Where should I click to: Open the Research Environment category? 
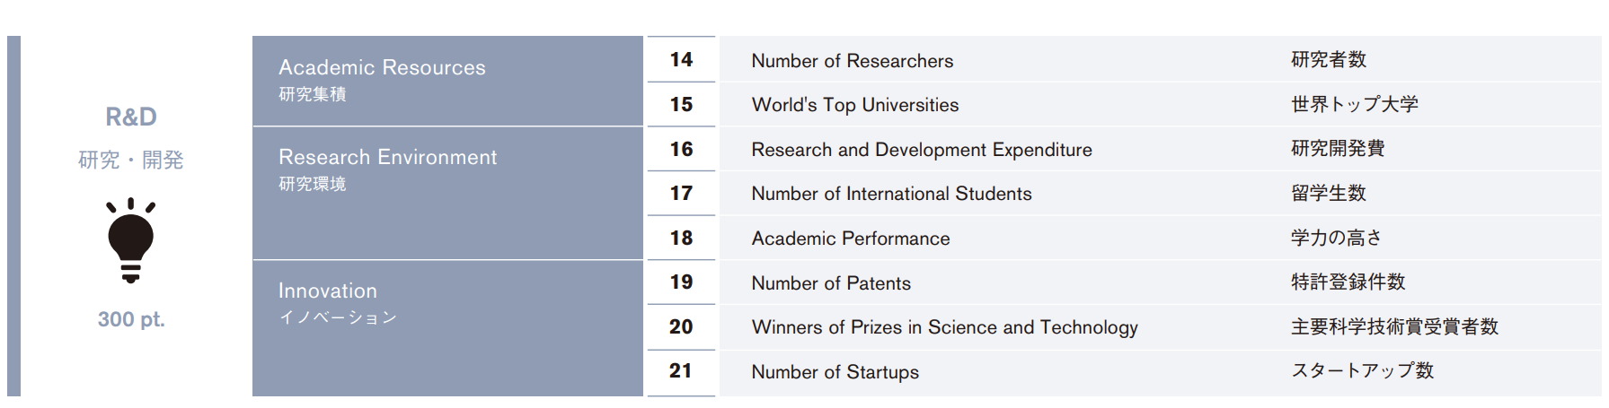click(447, 193)
